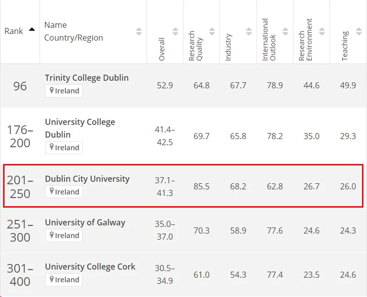The height and width of the screenshot is (297, 367).
Task: Click Ireland tag under Dublin City University
Action: tap(64, 192)
